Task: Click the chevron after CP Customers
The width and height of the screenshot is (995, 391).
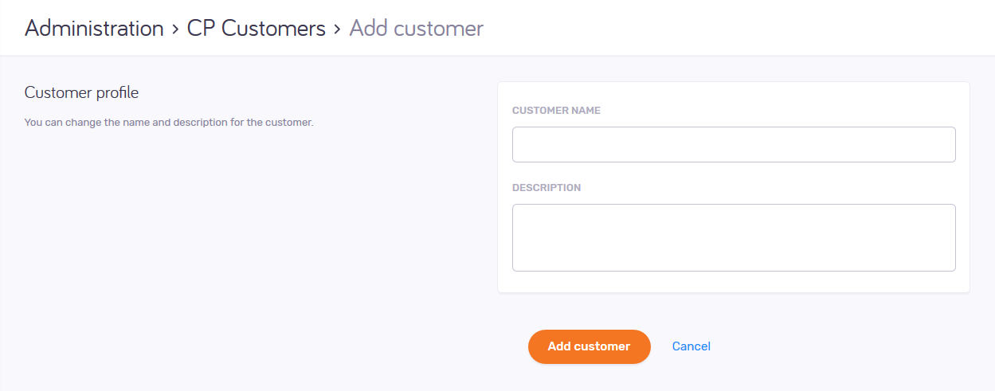Action: pyautogui.click(x=338, y=29)
